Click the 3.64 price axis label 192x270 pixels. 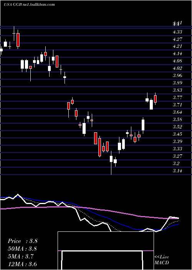coord(177,113)
